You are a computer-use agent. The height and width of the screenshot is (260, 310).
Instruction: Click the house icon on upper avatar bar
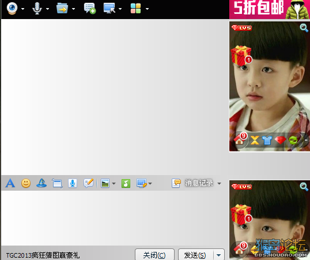point(240,139)
